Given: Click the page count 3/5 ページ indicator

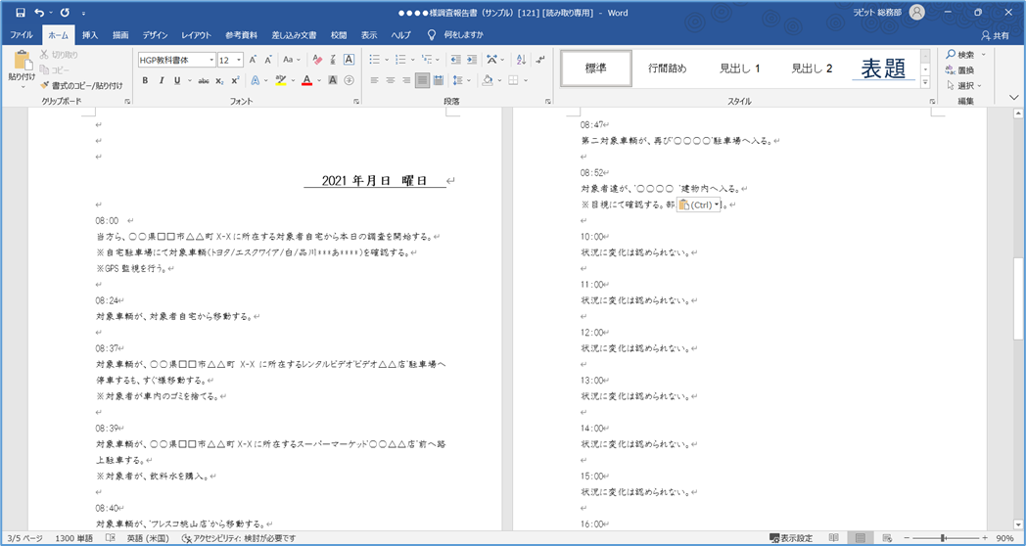Looking at the screenshot, I should tap(24, 538).
